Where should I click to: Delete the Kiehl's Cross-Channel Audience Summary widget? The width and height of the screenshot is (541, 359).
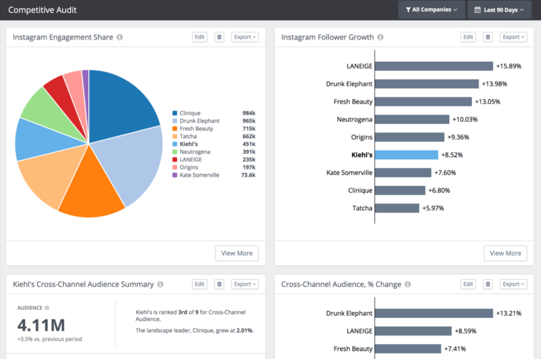[x=219, y=284]
